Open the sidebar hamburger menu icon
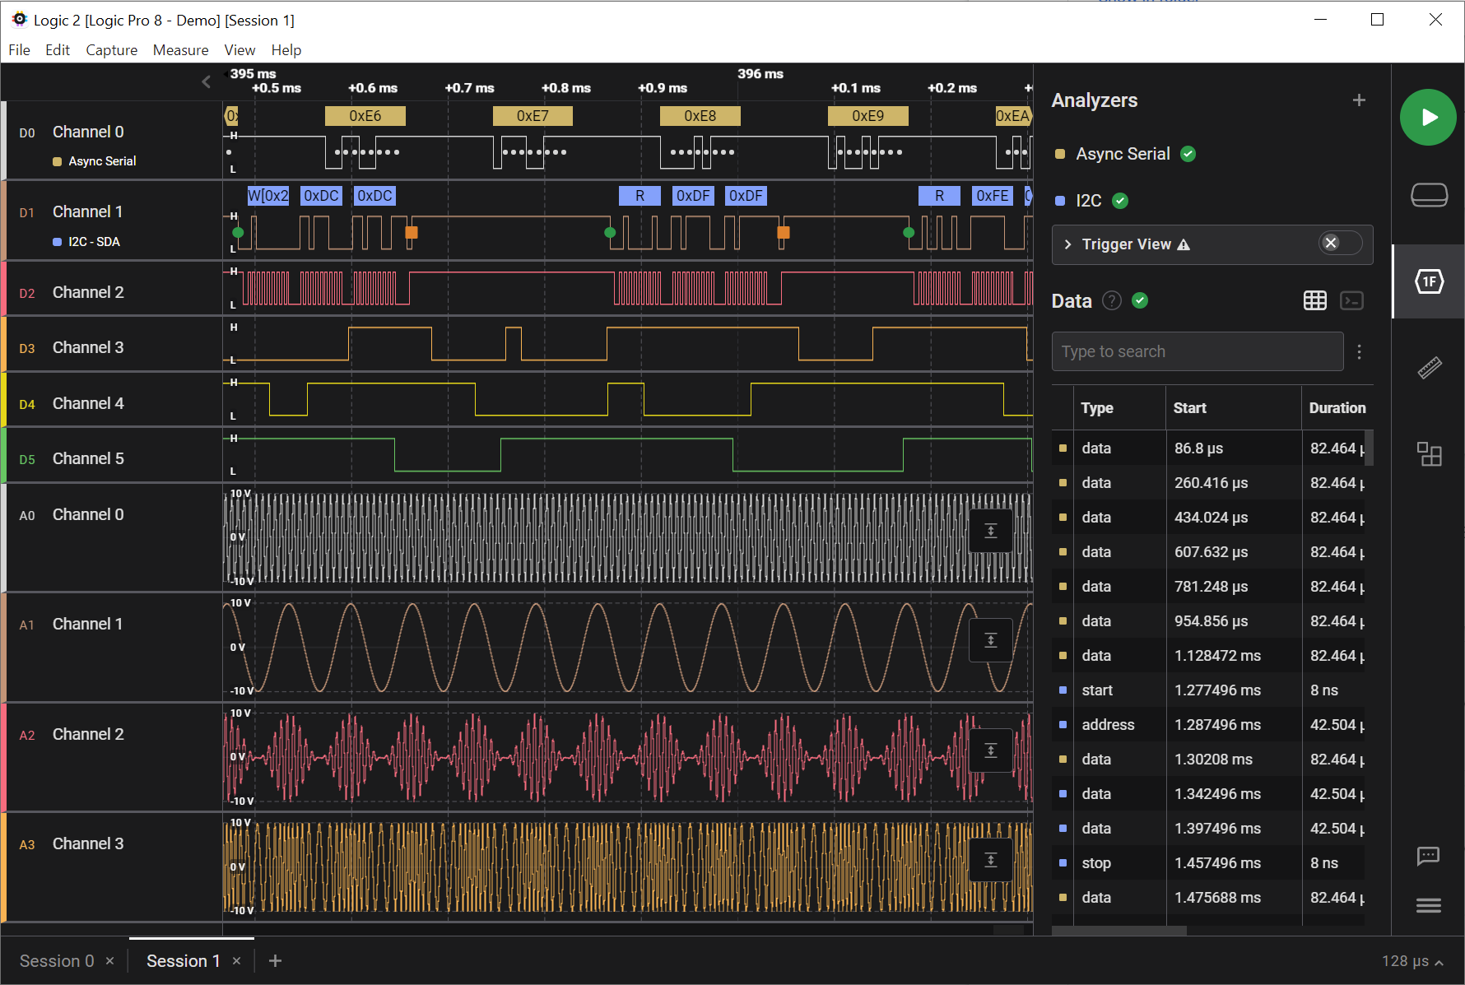 [x=1428, y=905]
